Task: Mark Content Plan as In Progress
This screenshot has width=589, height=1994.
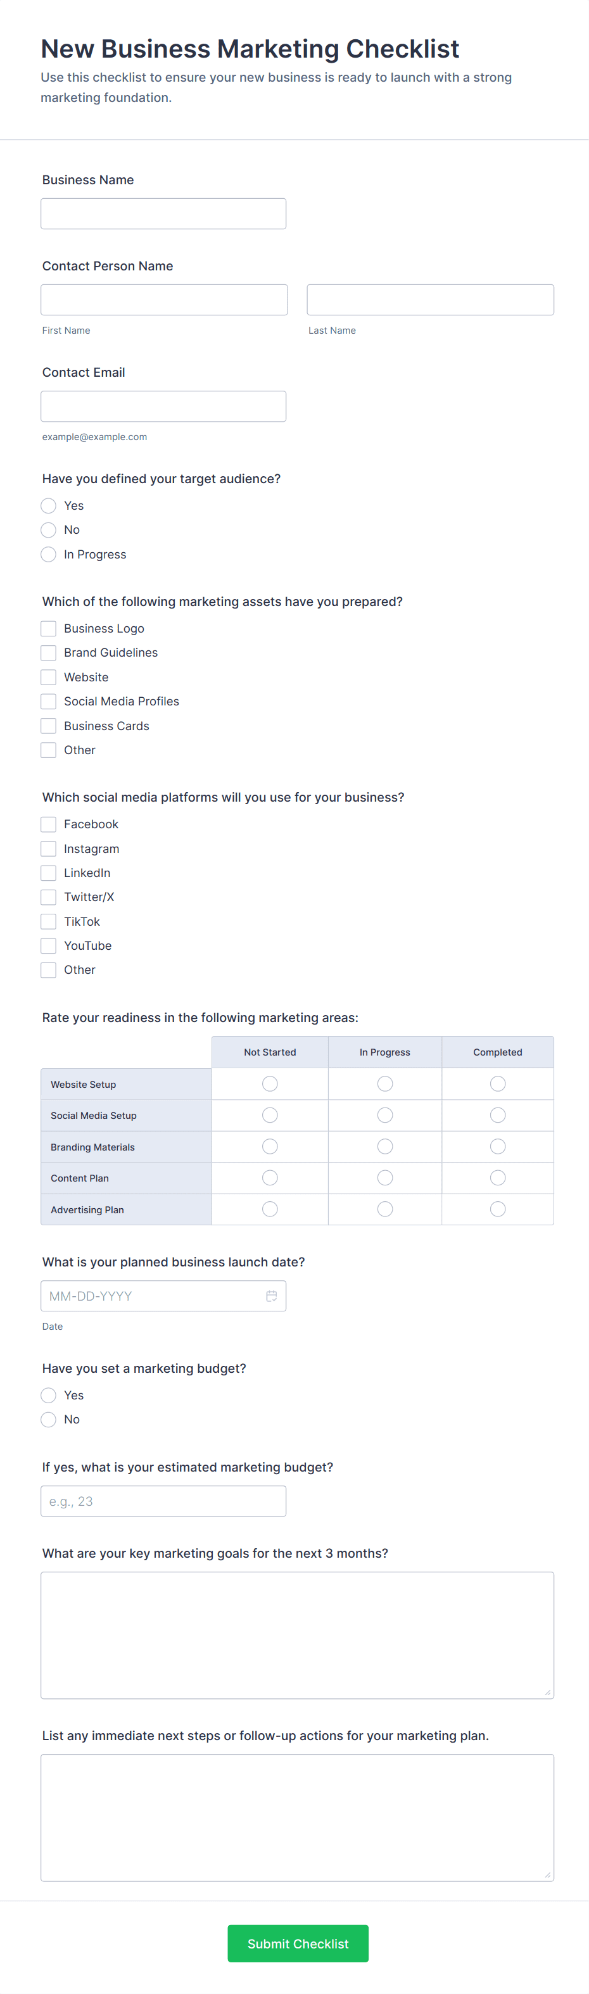Action: pyautogui.click(x=384, y=1178)
